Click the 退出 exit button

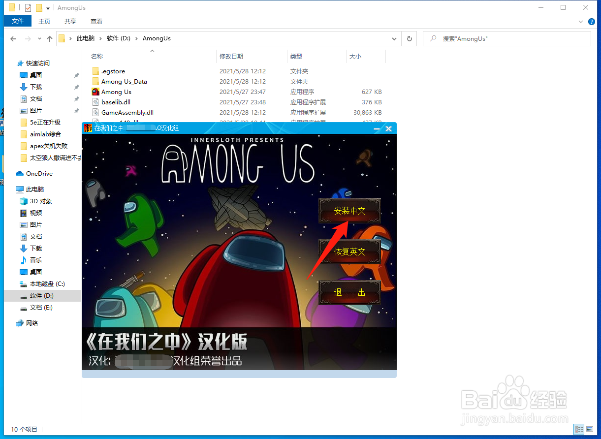[349, 292]
